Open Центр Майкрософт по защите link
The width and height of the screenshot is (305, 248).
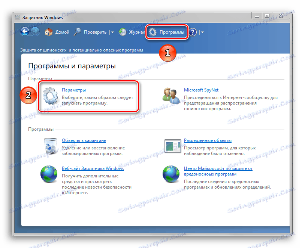218,171
